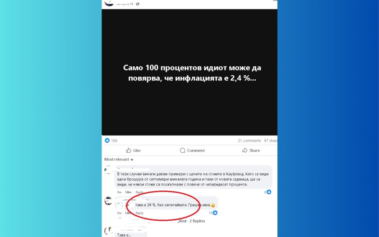
Task: Expand the Most relevant comment sorting dropdown
Action: click(x=119, y=159)
